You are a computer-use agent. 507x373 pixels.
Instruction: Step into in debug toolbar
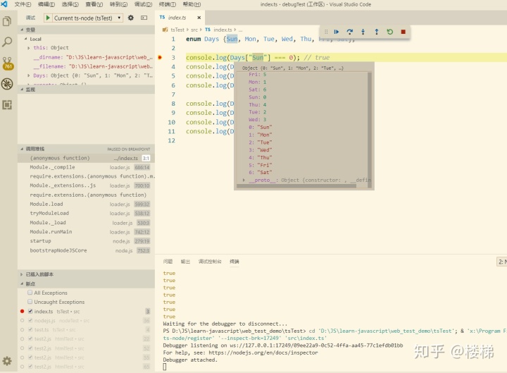point(363,32)
